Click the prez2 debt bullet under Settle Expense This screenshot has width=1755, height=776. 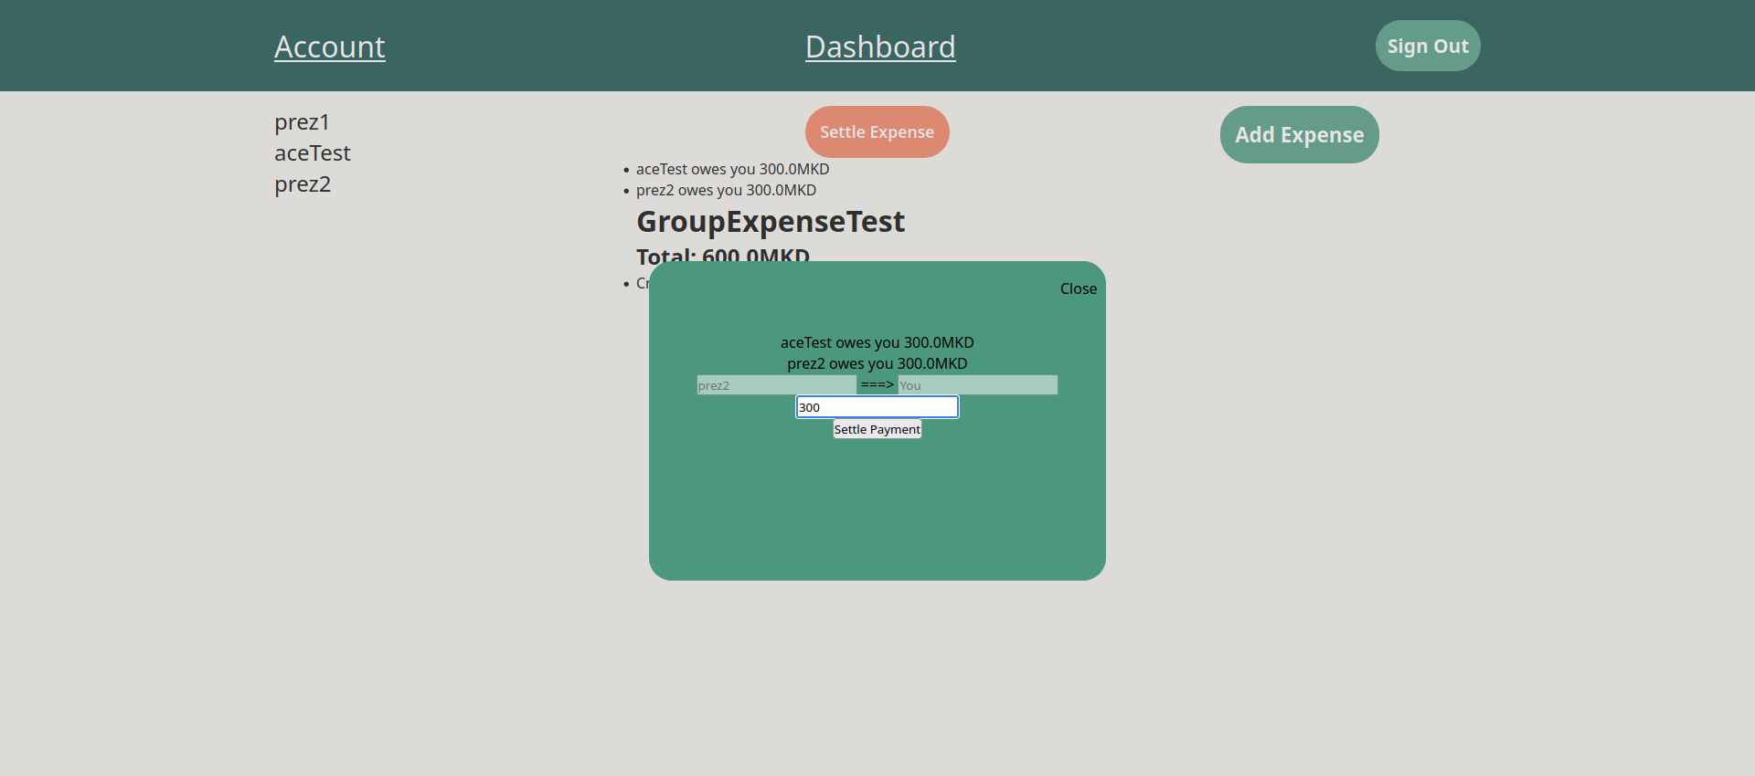(x=726, y=190)
